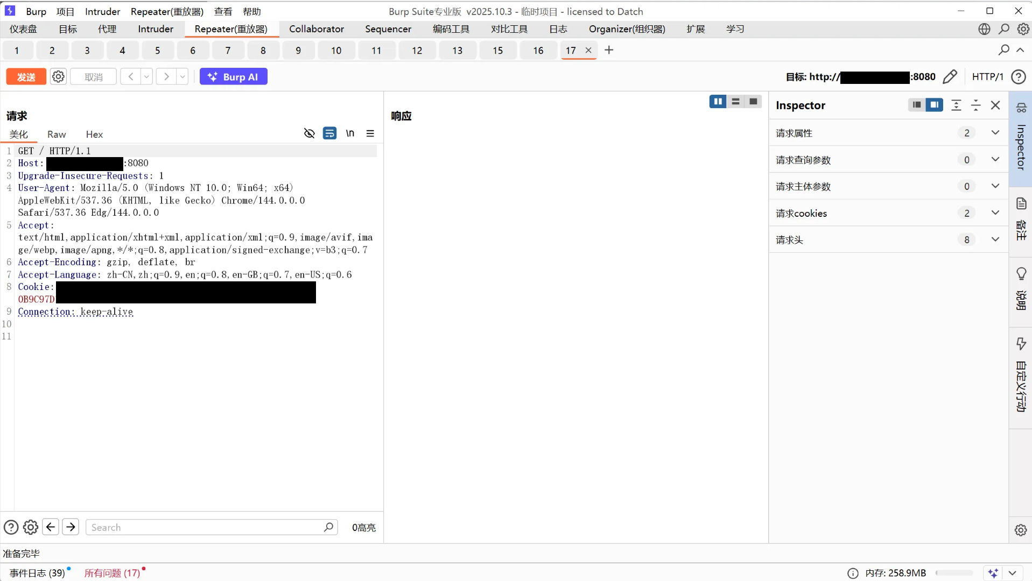Open 项目 menu

point(65,11)
